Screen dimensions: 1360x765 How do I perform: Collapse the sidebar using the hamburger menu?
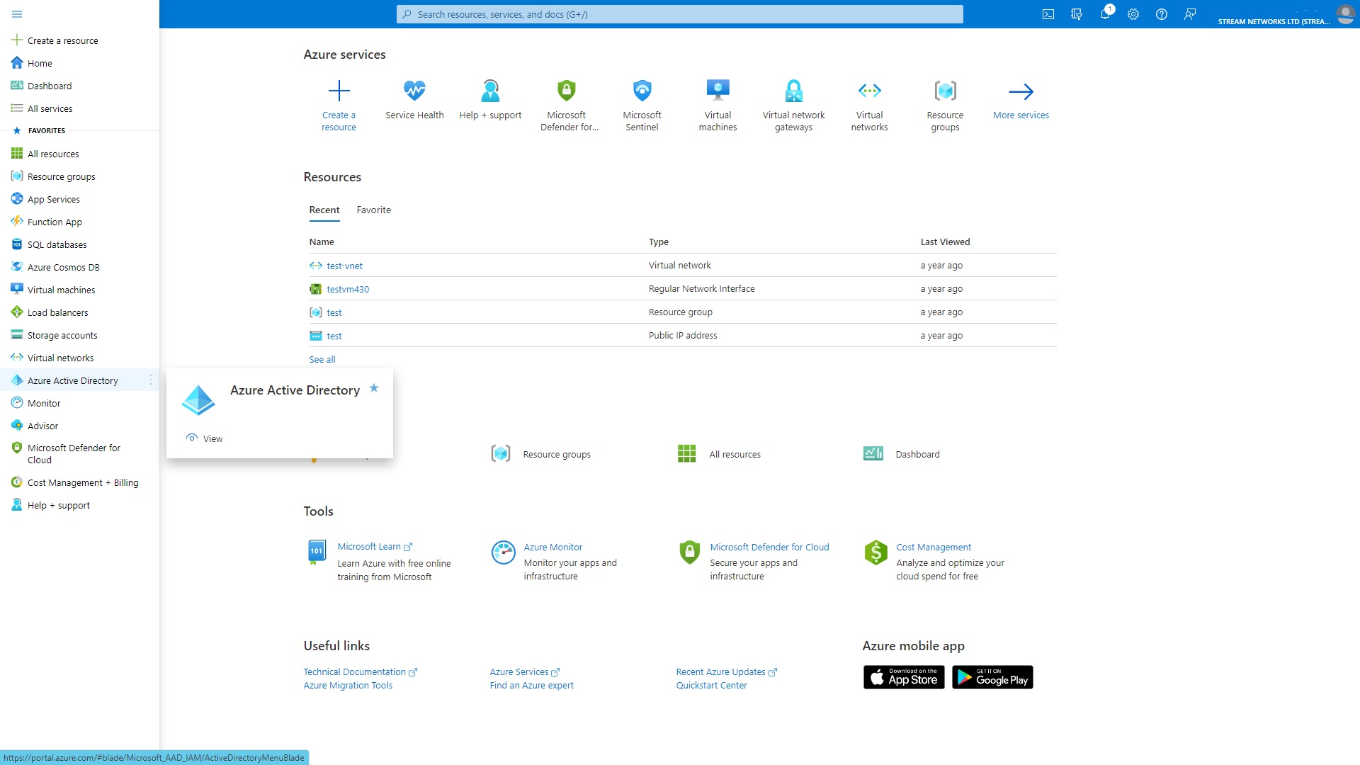[16, 13]
